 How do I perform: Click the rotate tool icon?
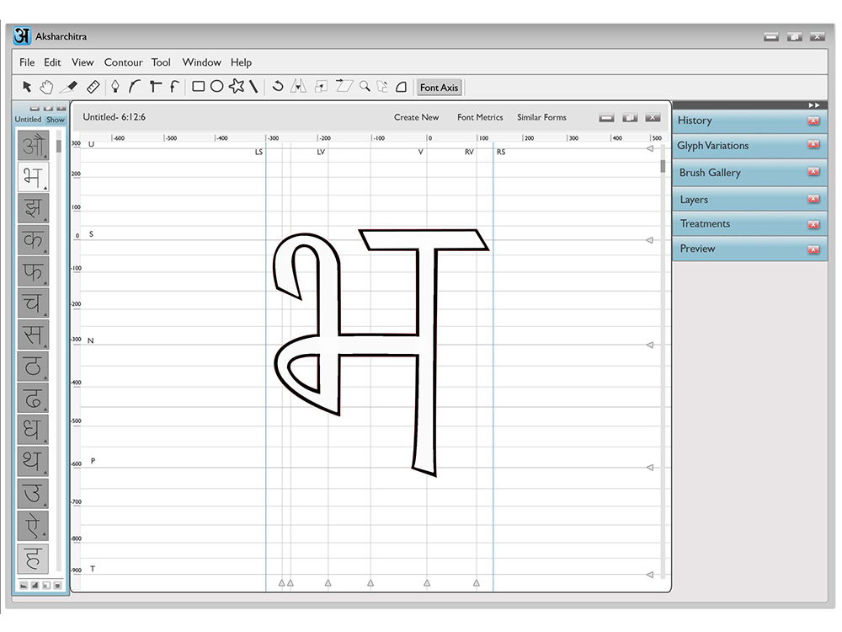tap(278, 86)
